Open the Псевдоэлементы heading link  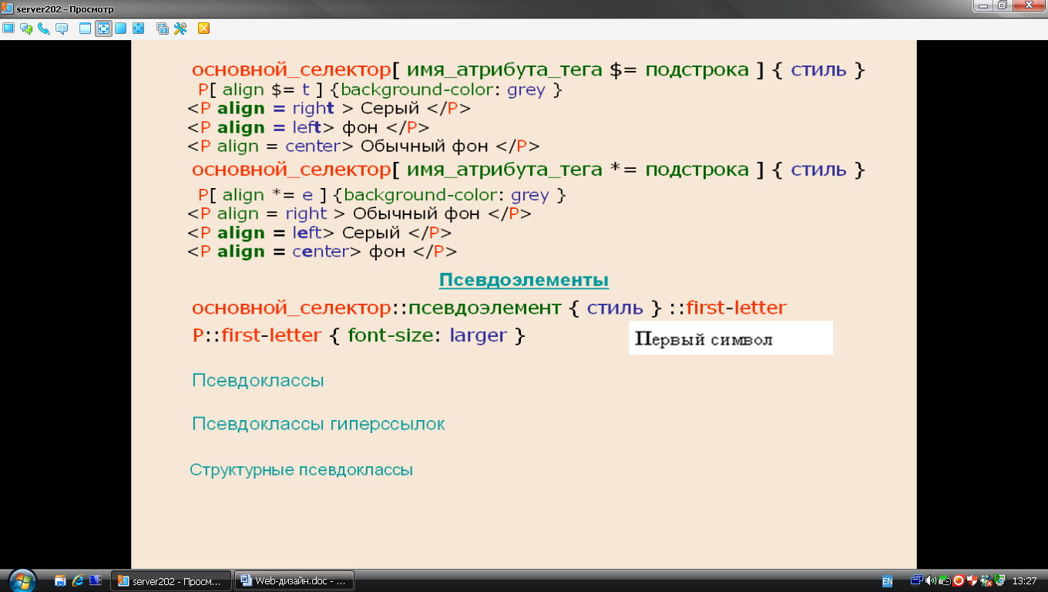524,280
